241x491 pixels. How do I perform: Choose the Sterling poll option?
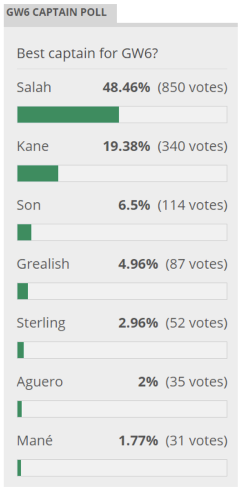41,323
